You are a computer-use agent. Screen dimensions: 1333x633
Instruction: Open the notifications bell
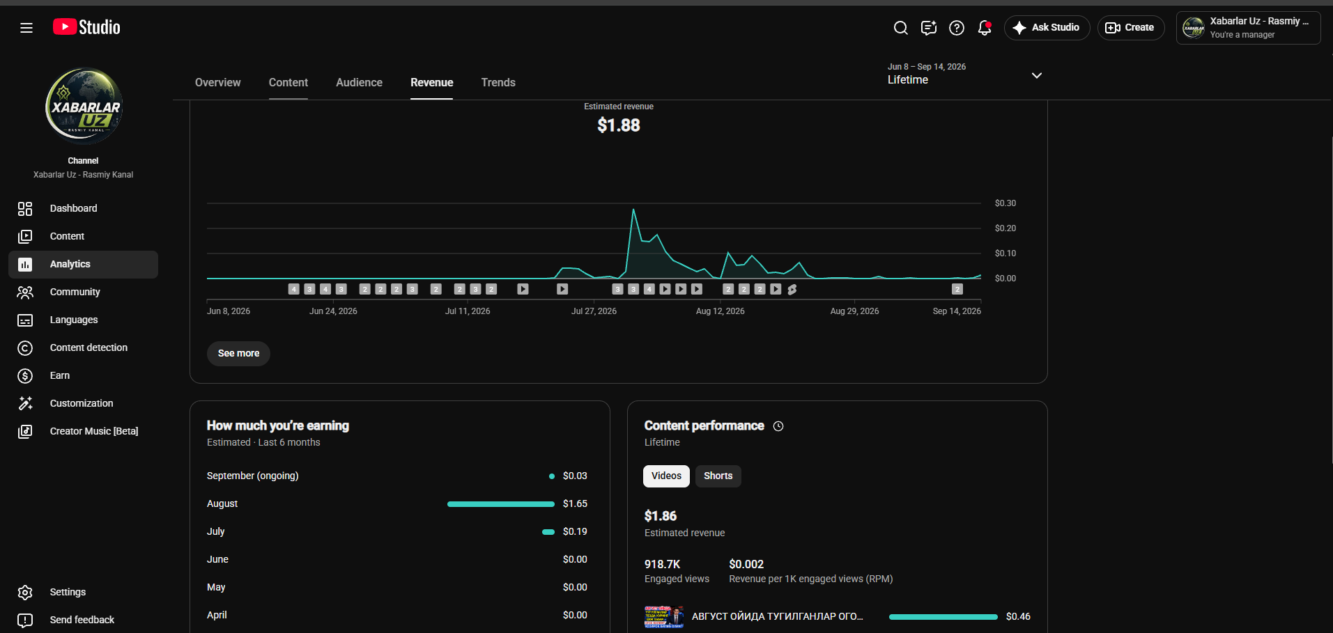[985, 28]
